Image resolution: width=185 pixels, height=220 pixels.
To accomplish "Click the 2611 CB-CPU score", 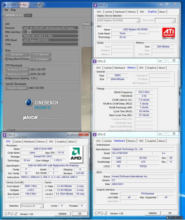I will pyautogui.click(x=38, y=70).
